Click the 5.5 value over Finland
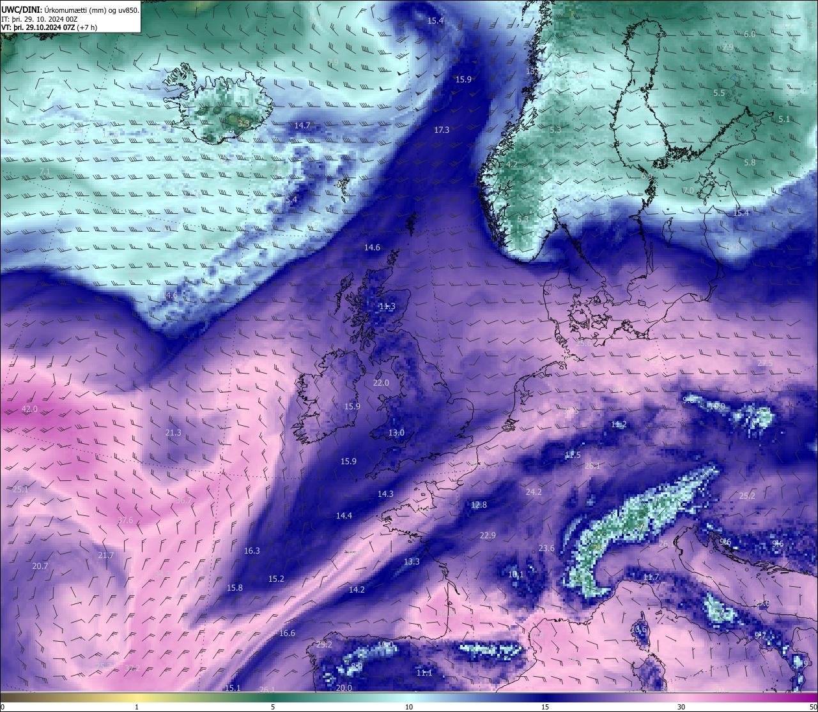Image resolution: width=818 pixels, height=712 pixels. (719, 93)
